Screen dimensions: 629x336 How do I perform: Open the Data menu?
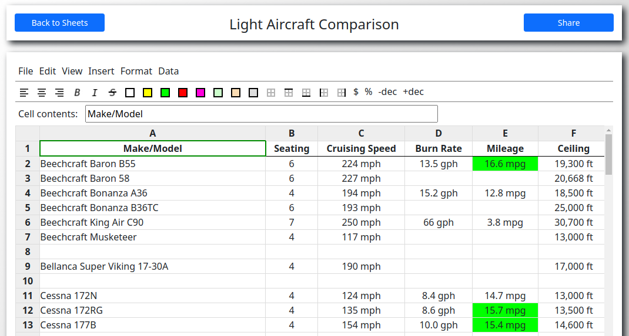click(169, 71)
